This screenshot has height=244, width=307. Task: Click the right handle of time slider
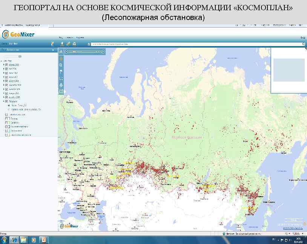[x=103, y=52]
